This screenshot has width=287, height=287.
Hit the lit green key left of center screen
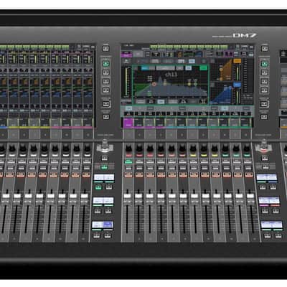pyautogui.click(x=106, y=64)
